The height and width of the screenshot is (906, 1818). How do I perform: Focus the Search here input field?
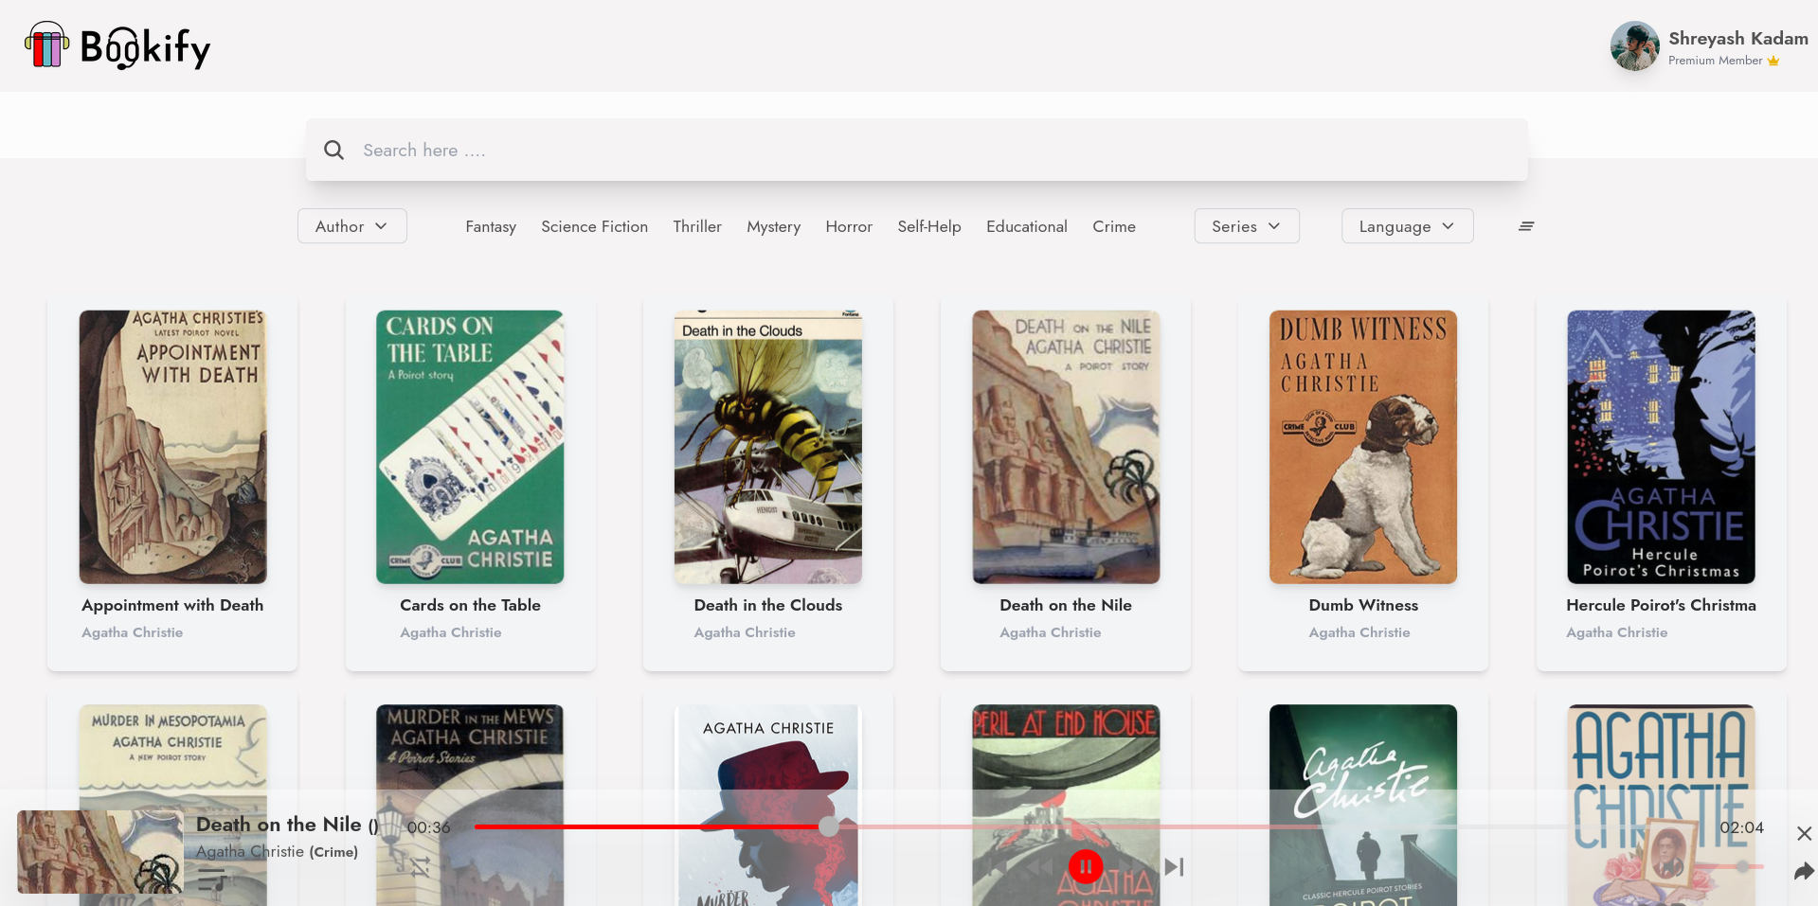pos(916,150)
